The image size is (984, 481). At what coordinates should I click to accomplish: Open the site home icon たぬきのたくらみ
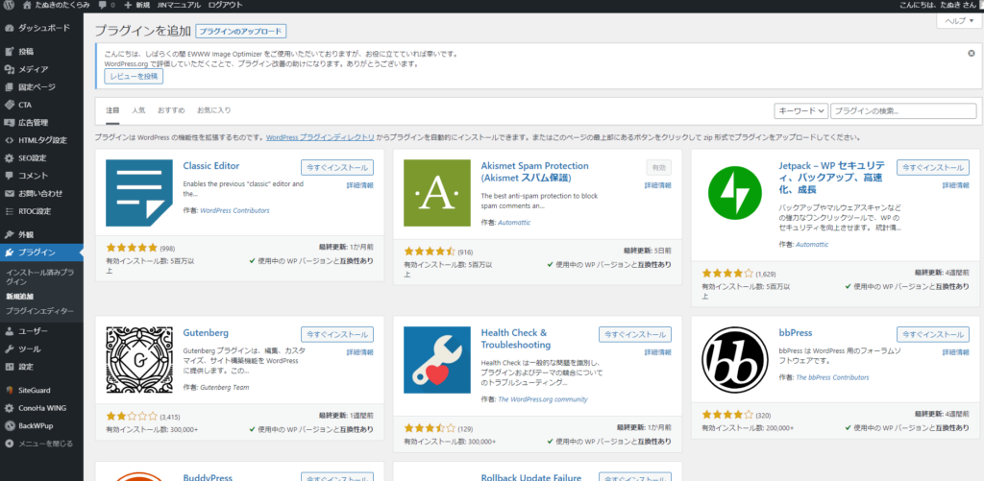click(26, 5)
